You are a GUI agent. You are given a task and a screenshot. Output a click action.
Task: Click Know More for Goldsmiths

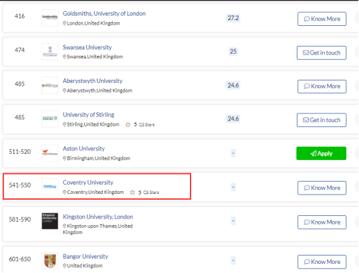coord(322,19)
